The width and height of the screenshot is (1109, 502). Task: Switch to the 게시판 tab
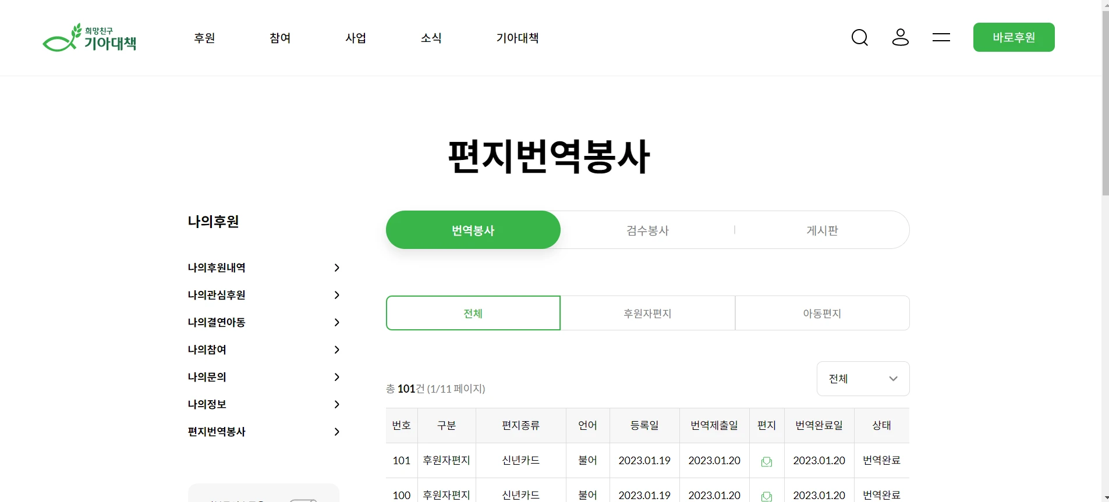(x=822, y=230)
